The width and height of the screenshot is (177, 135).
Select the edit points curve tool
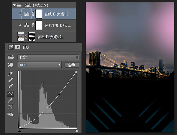click(x=10, y=94)
